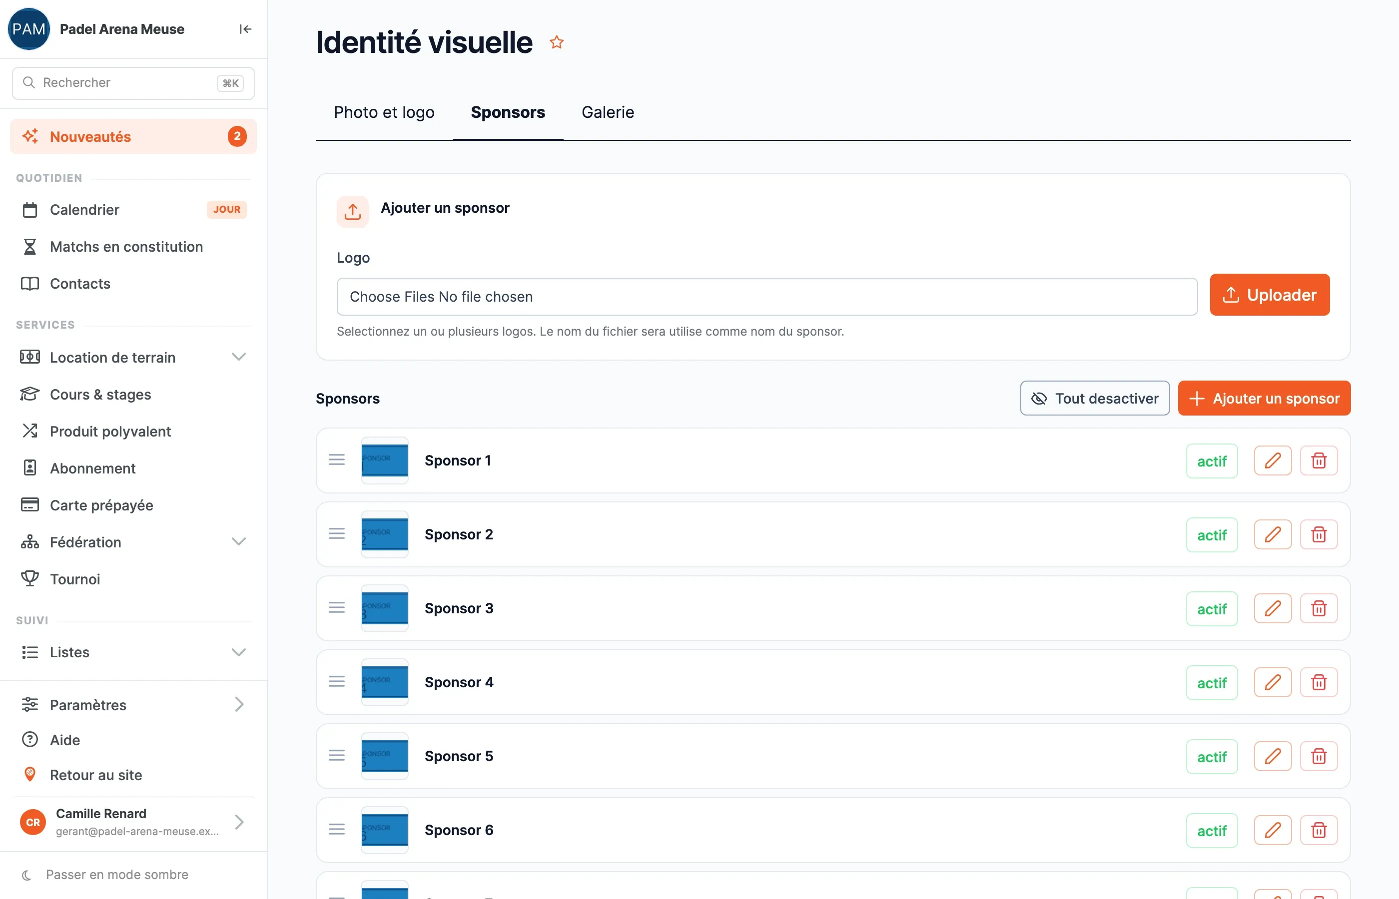The image size is (1399, 899).
Task: Switch to the Galerie tab
Action: click(607, 112)
